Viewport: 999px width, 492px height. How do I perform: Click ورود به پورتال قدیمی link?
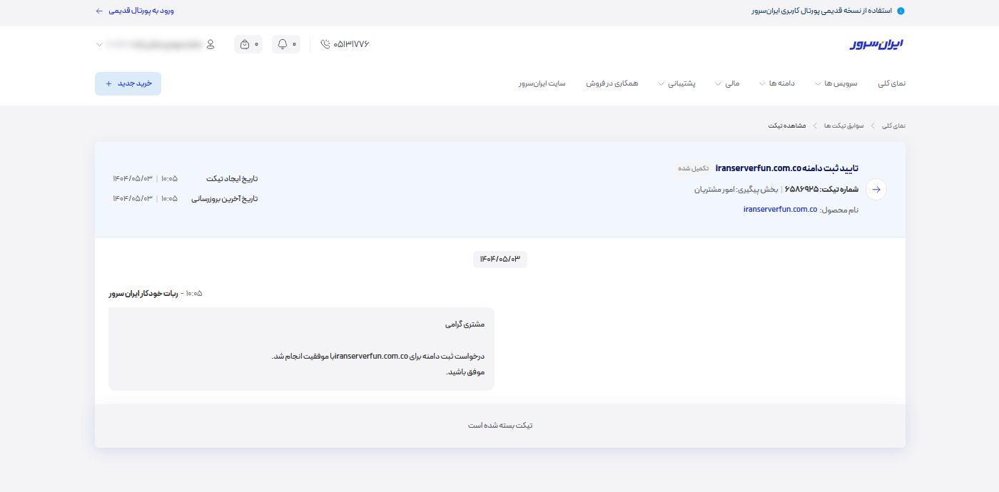pyautogui.click(x=141, y=11)
